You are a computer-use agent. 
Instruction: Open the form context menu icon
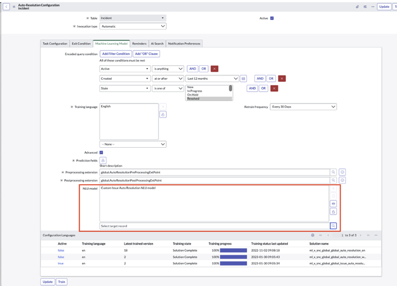tap(14, 7)
